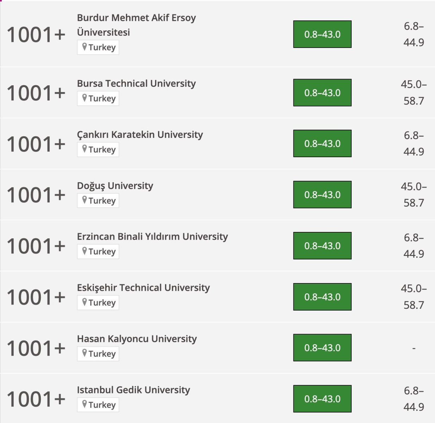The image size is (435, 423).
Task: Click Turkey tag under Doğuş University
Action: click(98, 201)
